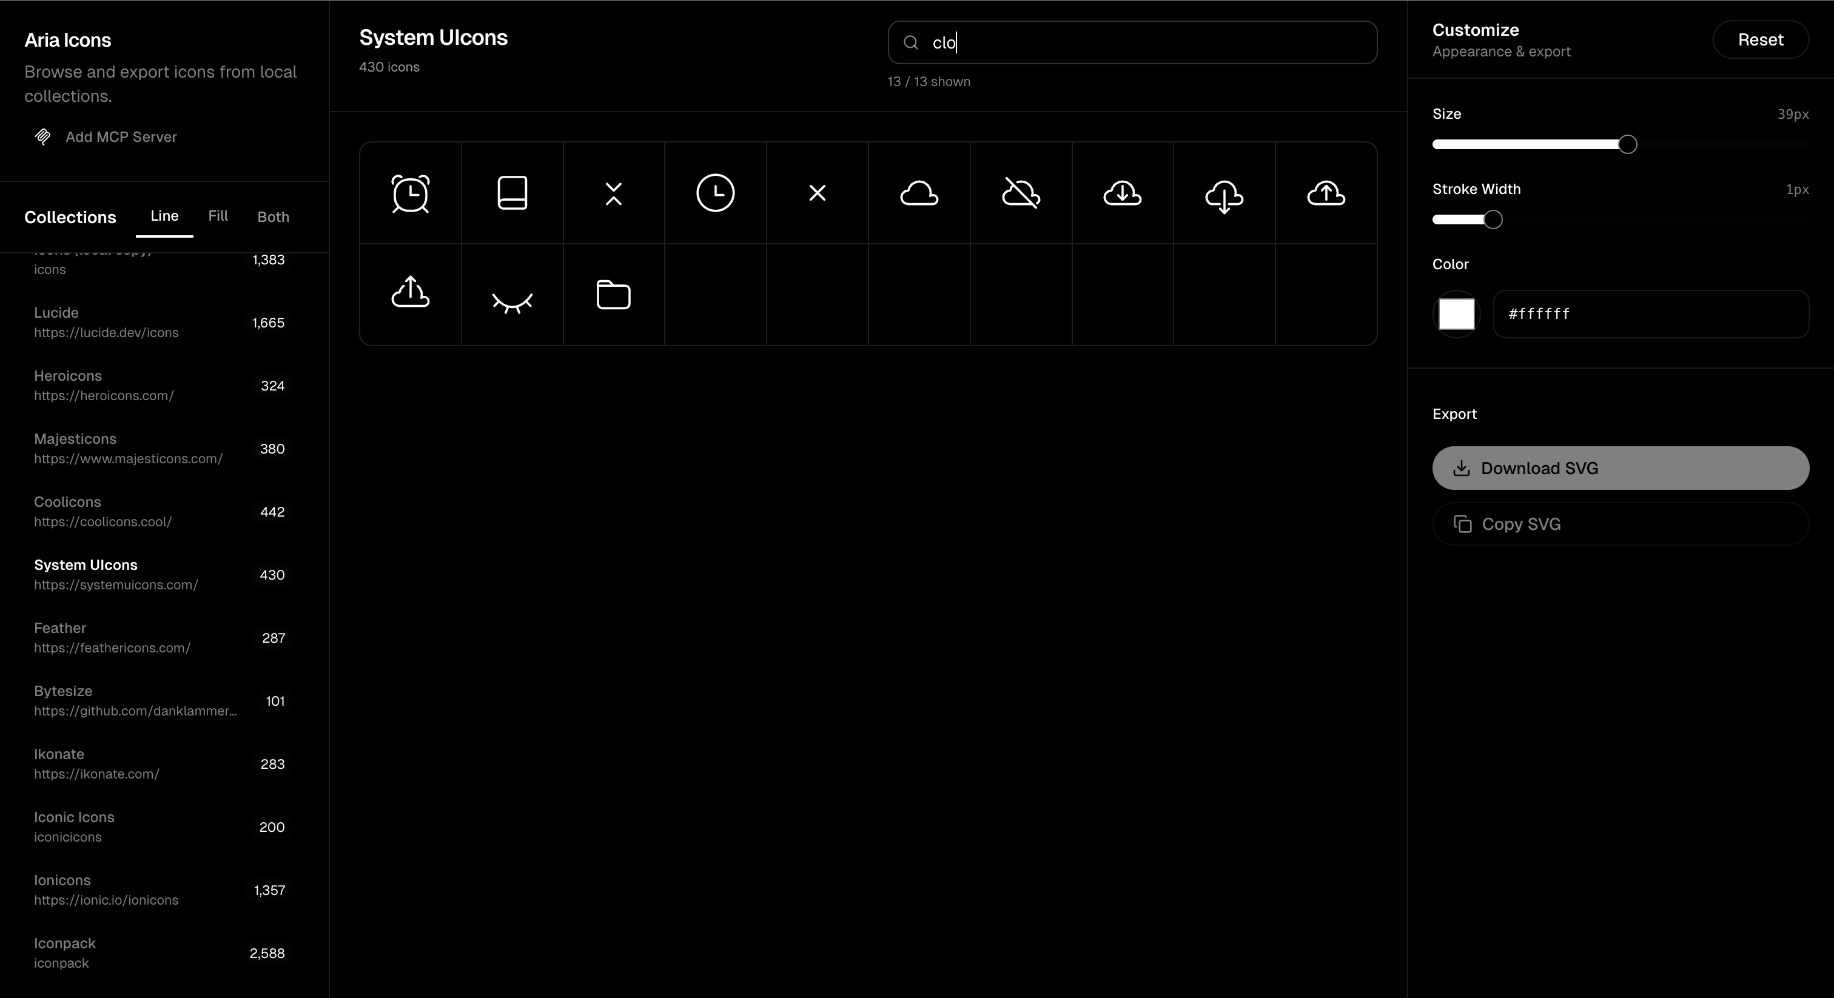Viewport: 1834px width, 998px height.
Task: Click the Download SVG button
Action: 1620,467
